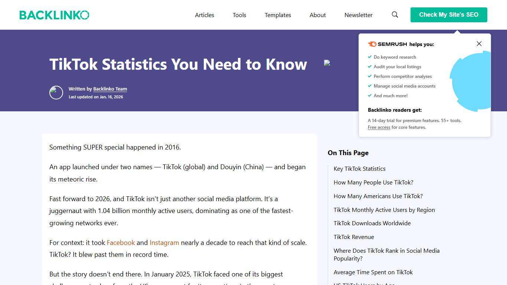Open the Articles navigation menu
507x285 pixels.
coord(205,15)
